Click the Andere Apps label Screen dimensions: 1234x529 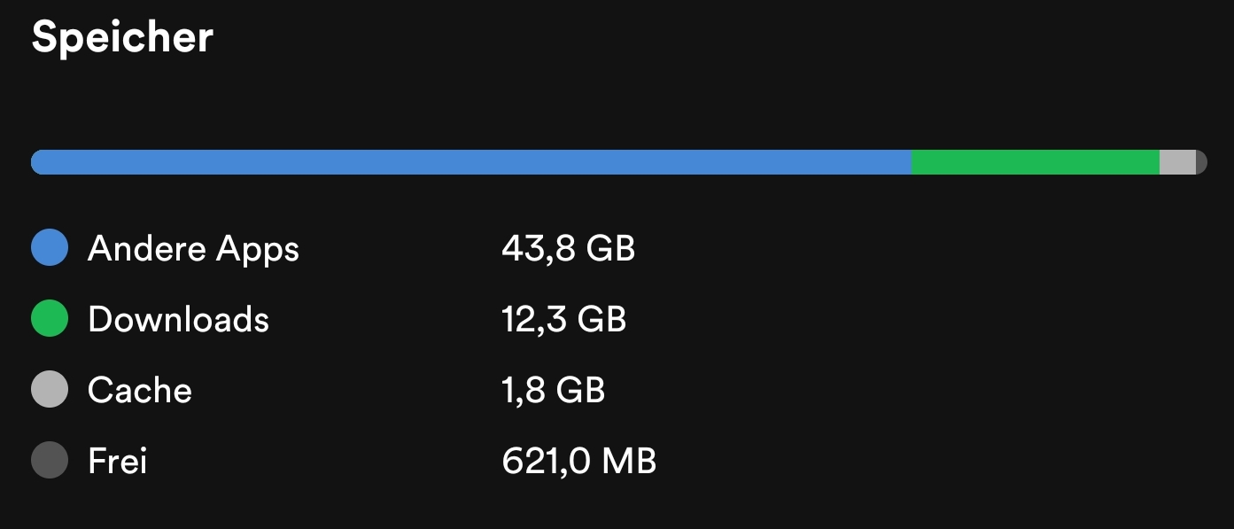(193, 249)
